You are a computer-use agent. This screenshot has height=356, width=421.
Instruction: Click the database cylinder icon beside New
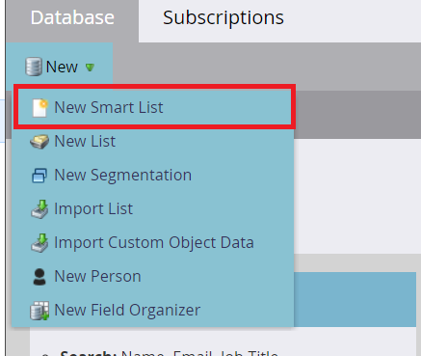[x=34, y=67]
